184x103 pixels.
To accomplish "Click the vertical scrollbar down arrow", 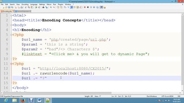I will 182,90.
